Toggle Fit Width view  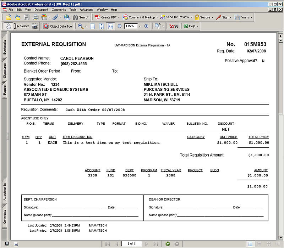(x=110, y=26)
